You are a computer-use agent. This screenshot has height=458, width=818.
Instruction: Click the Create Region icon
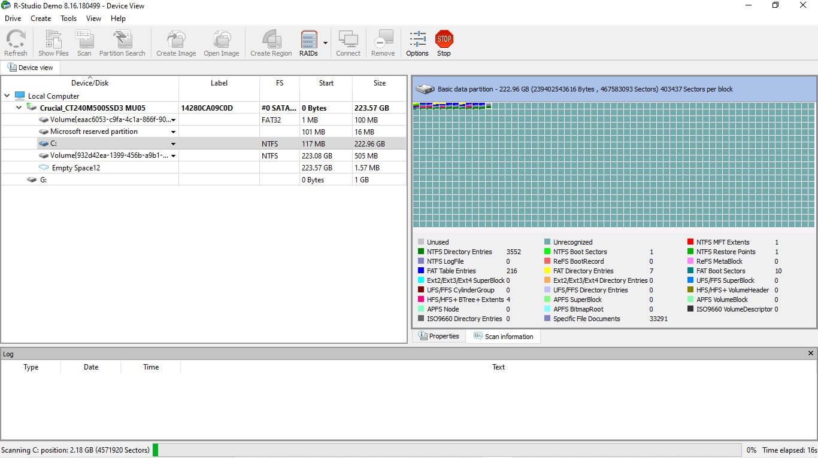click(x=271, y=39)
